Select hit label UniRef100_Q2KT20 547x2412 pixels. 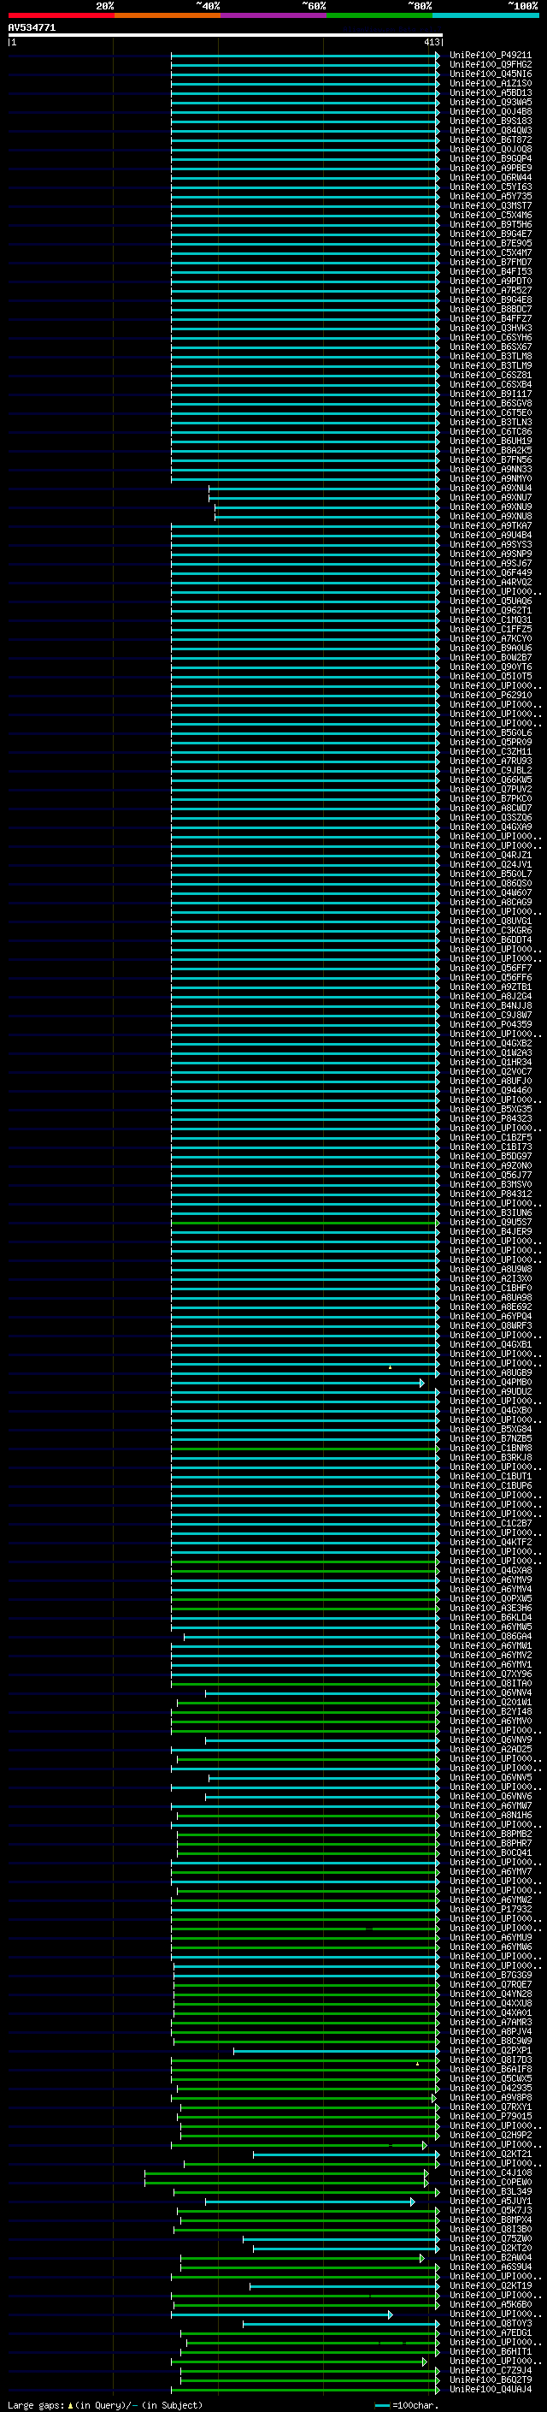pos(490,2248)
